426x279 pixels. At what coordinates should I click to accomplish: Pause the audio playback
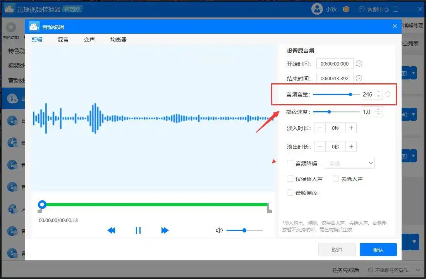pyautogui.click(x=138, y=231)
